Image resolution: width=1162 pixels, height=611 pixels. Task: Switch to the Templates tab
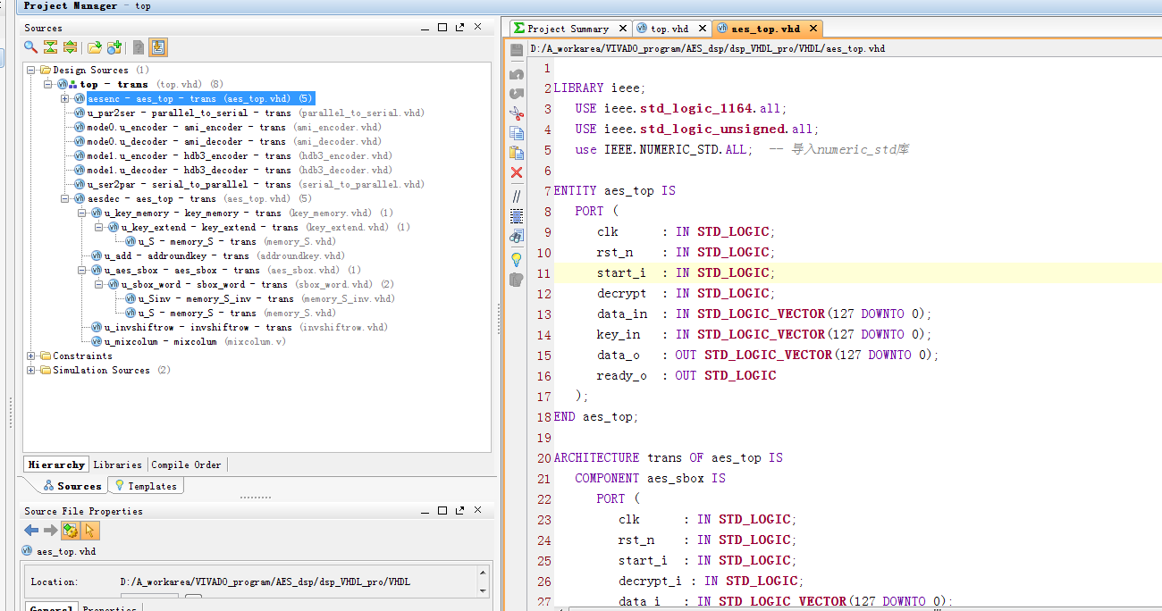tap(146, 486)
